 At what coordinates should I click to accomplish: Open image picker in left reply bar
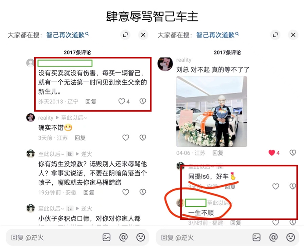(x=106, y=237)
